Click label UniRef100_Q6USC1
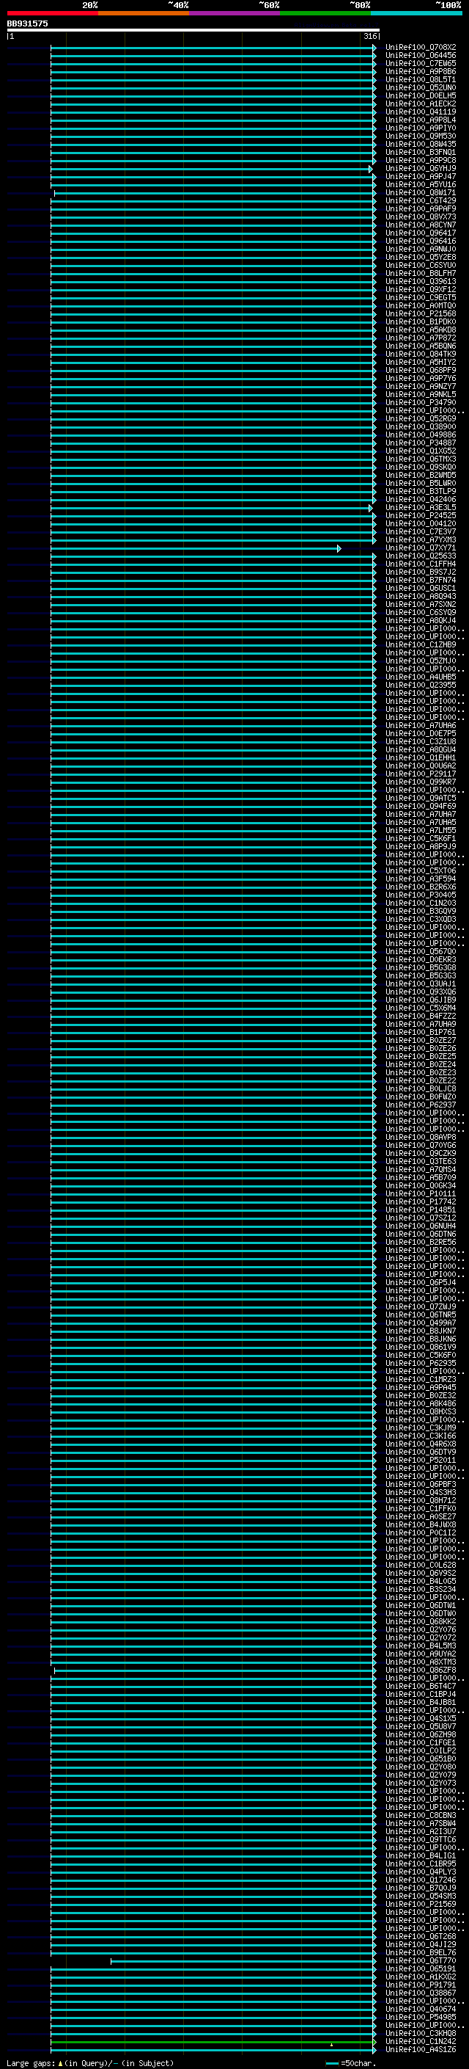 pos(421,588)
